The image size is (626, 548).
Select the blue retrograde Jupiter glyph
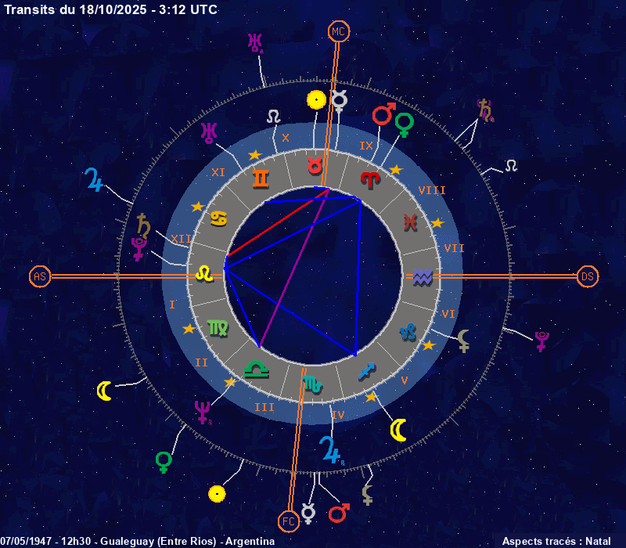pos(330,449)
